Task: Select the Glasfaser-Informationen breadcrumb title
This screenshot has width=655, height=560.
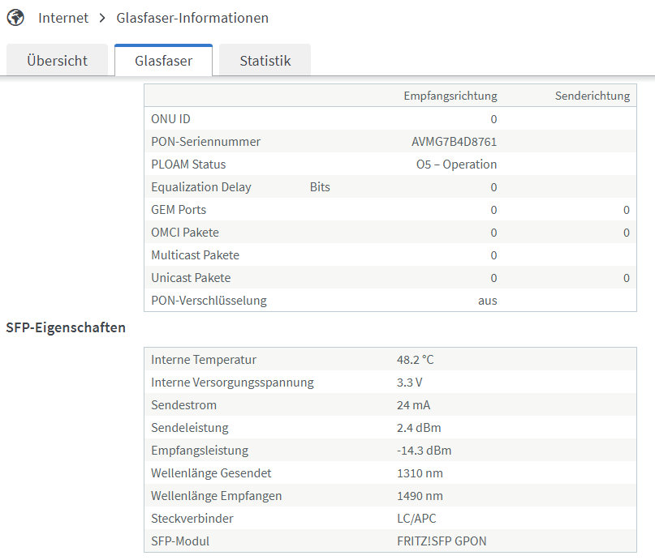Action: point(192,18)
